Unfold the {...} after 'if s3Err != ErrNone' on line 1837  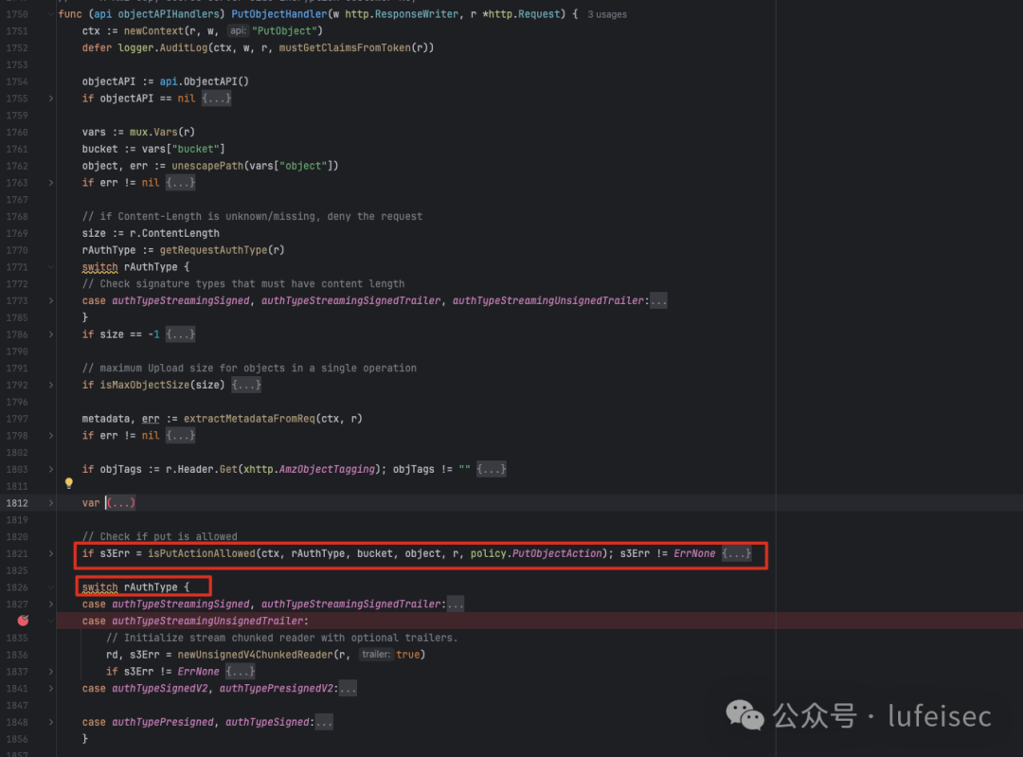point(240,672)
